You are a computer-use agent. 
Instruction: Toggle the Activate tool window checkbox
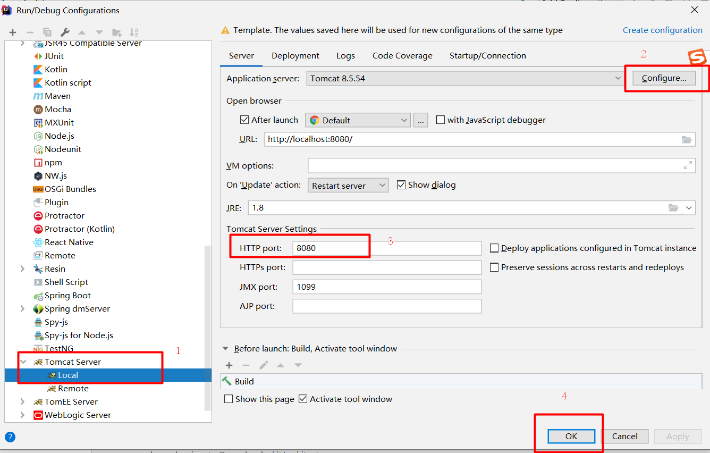pyautogui.click(x=303, y=399)
